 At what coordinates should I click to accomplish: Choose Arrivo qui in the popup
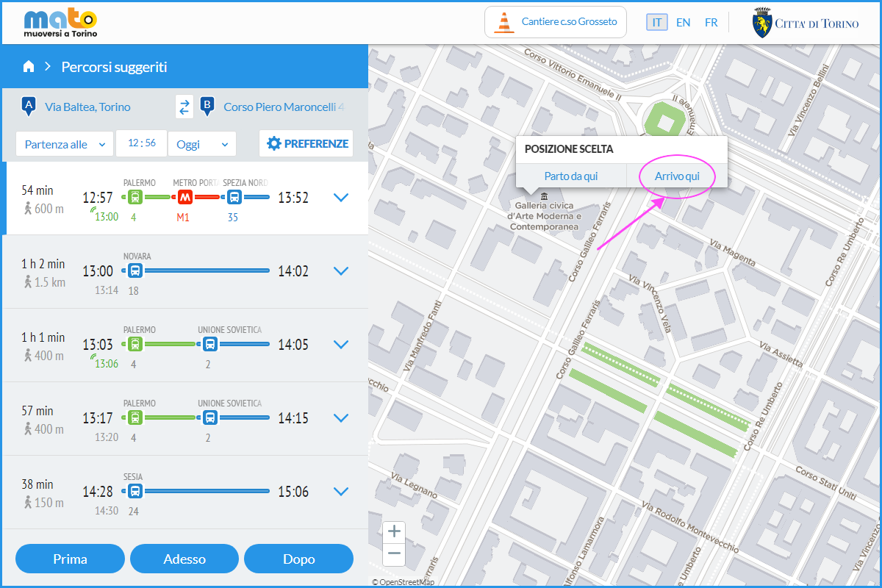pos(677,176)
